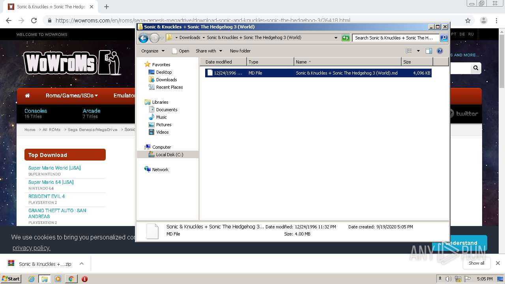Viewport: 505px width, 284px height.
Task: Click the privacy policy link
Action: coord(31,248)
